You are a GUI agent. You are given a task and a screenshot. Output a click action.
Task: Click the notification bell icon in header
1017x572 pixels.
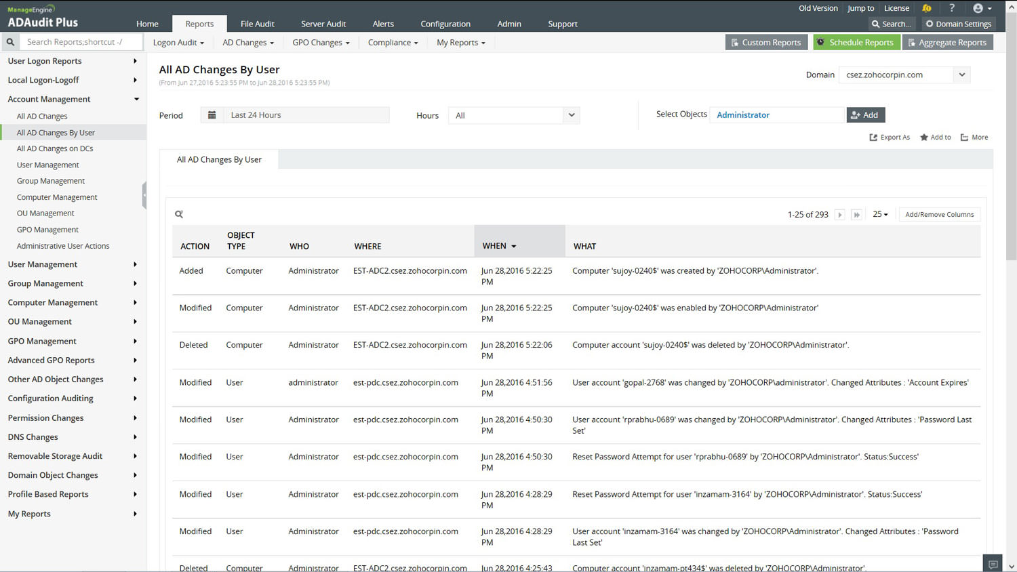[926, 8]
